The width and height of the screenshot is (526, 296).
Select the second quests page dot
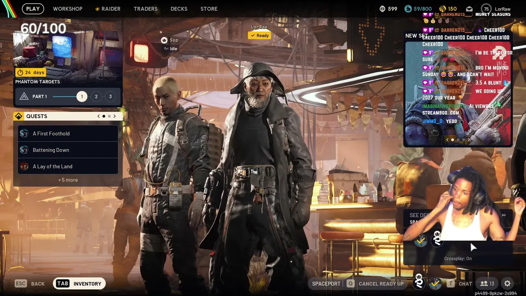click(109, 116)
